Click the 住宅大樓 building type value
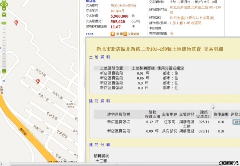The height and width of the screenshot is (166, 240). [x=192, y=18]
